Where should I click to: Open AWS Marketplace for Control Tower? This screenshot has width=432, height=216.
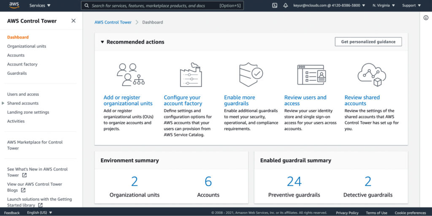(x=35, y=145)
